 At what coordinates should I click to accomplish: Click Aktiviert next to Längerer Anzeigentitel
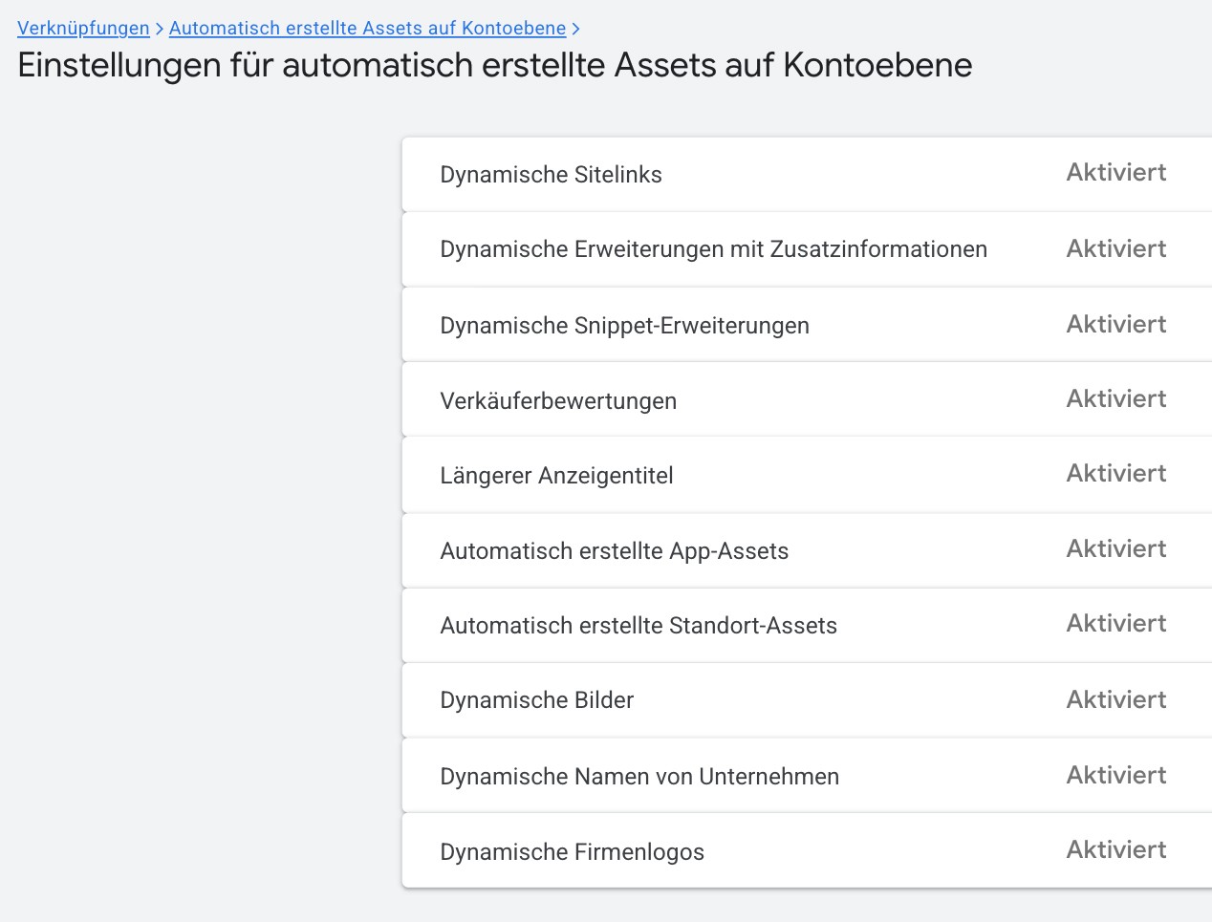1115,473
